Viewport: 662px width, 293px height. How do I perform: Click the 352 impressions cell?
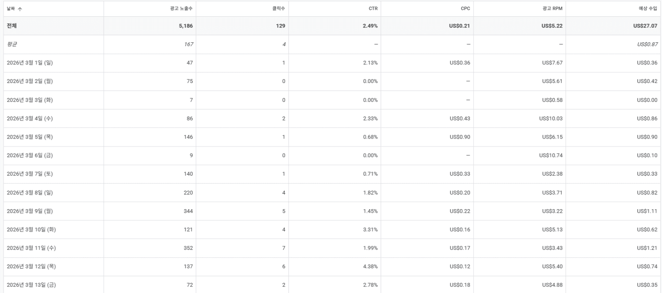[x=188, y=248]
